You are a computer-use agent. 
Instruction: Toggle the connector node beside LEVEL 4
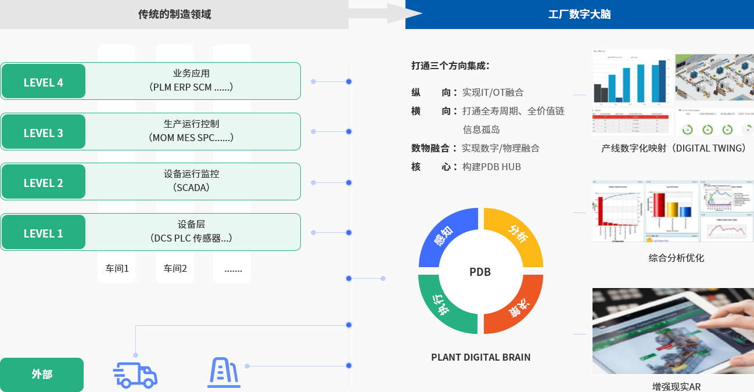click(349, 81)
